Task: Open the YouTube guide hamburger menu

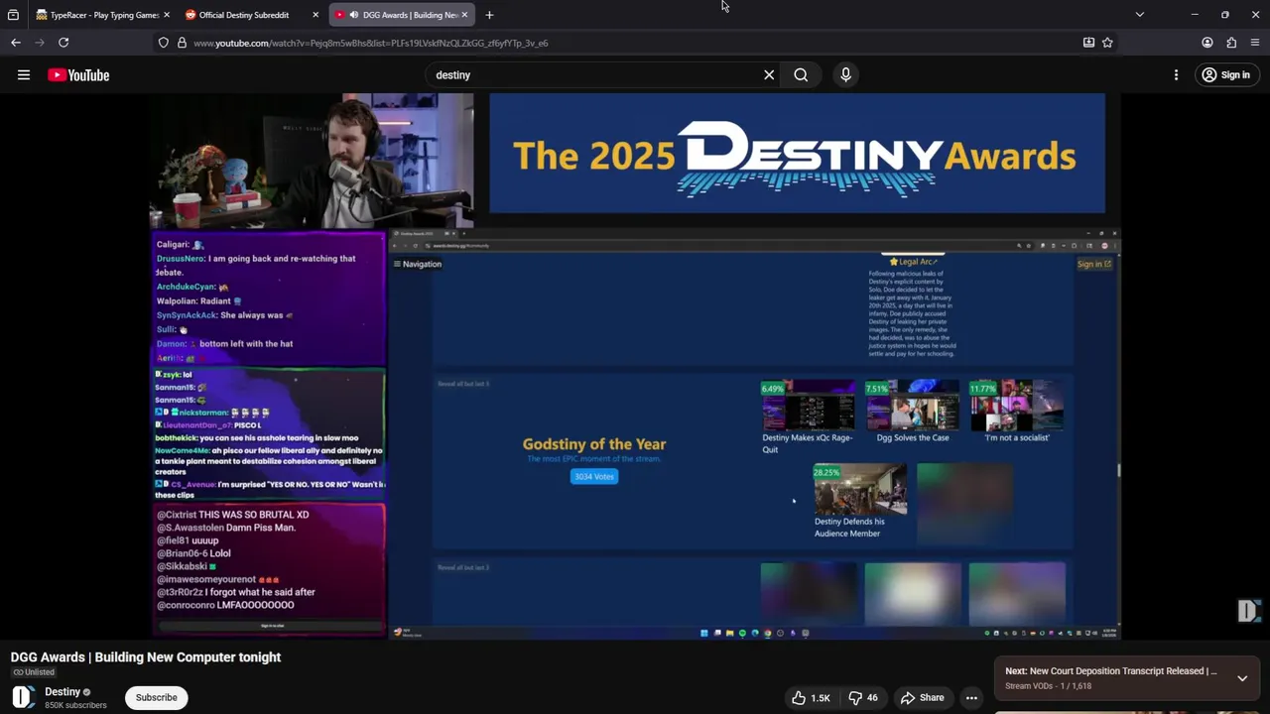Action: tap(24, 75)
